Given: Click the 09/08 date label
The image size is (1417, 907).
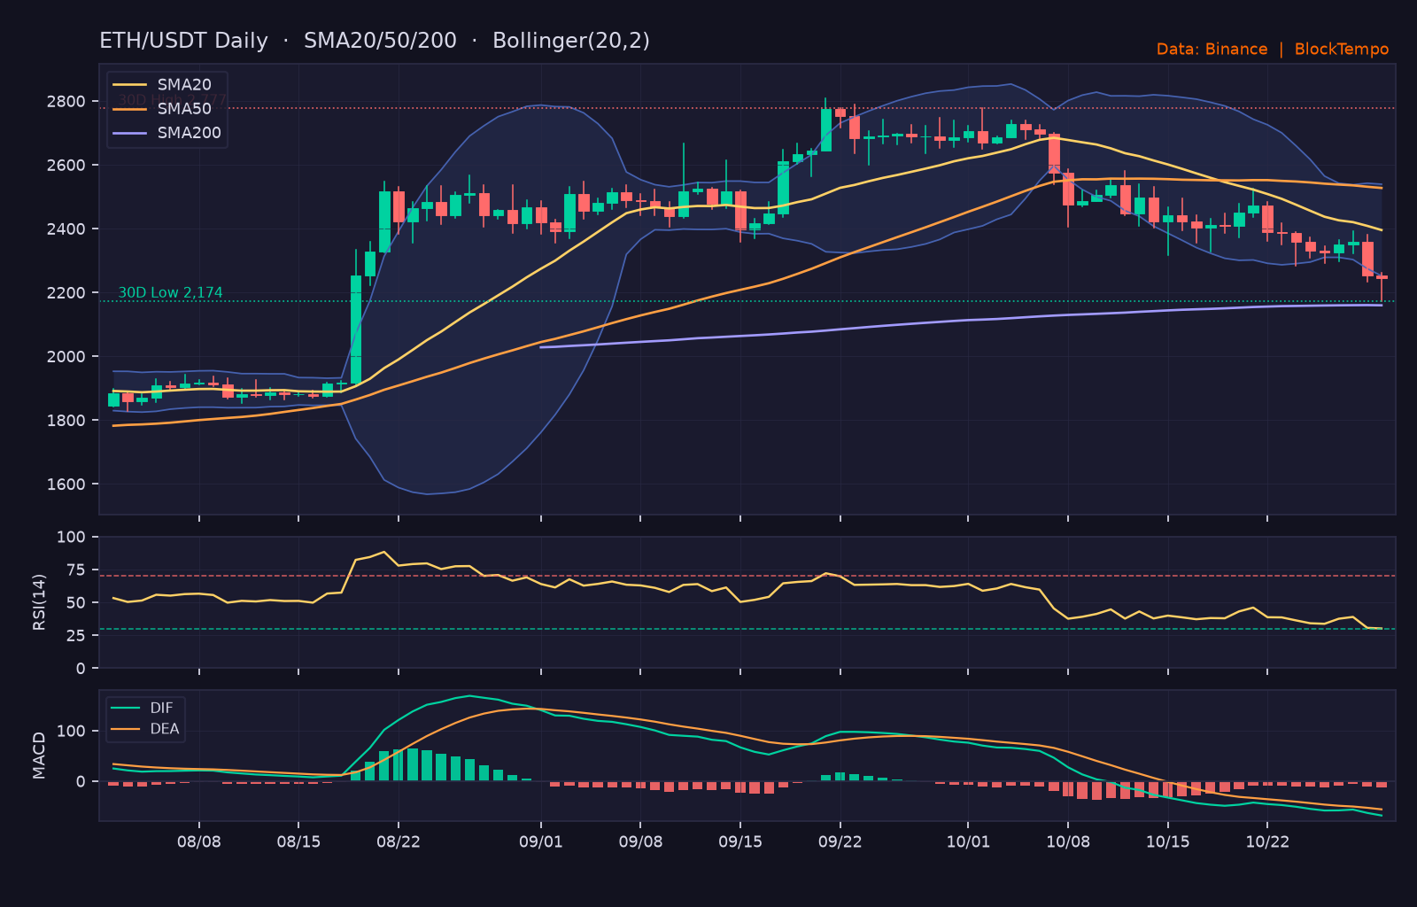Looking at the screenshot, I should click(x=640, y=841).
